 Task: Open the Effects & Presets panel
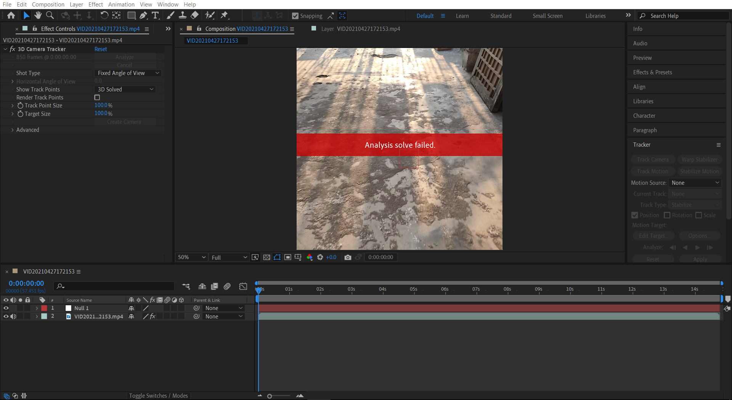(652, 72)
